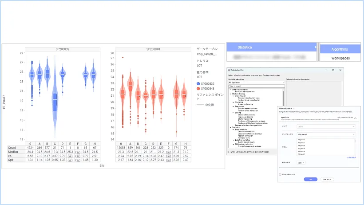Screen dimensions: 364x205
Task: Select Classification scoring algorithm
Action: tap(246, 114)
